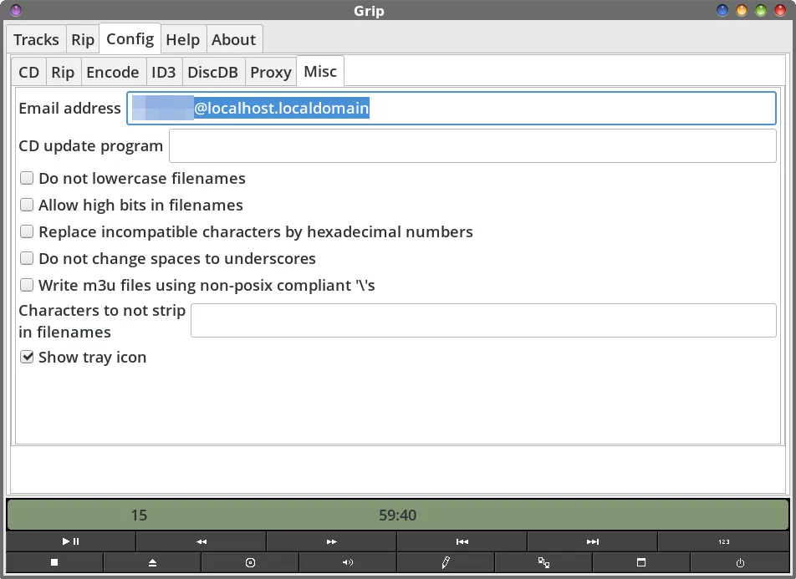Select the DiscDB sub-tab
Viewport: 796px width, 579px height.
[212, 72]
